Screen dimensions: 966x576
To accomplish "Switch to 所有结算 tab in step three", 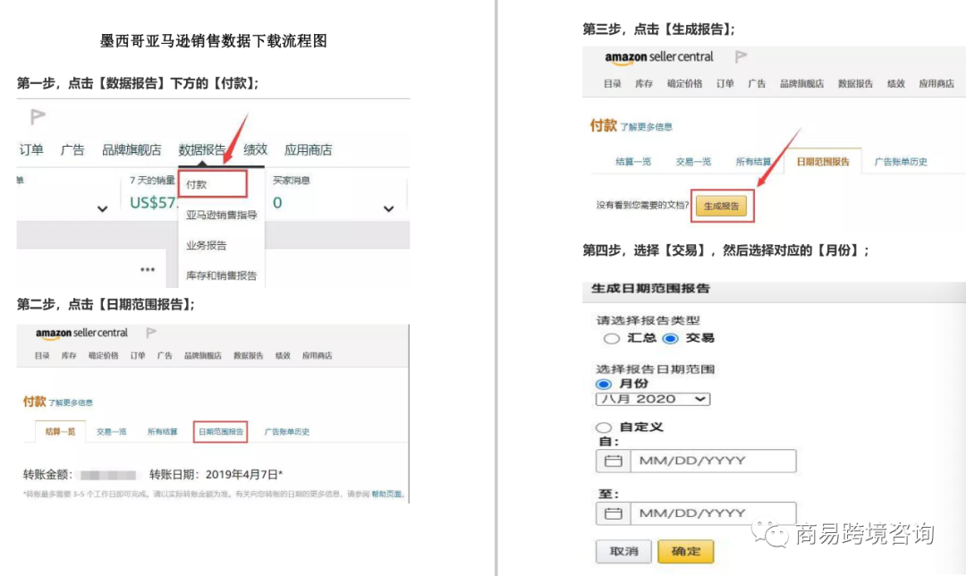I will [x=753, y=161].
